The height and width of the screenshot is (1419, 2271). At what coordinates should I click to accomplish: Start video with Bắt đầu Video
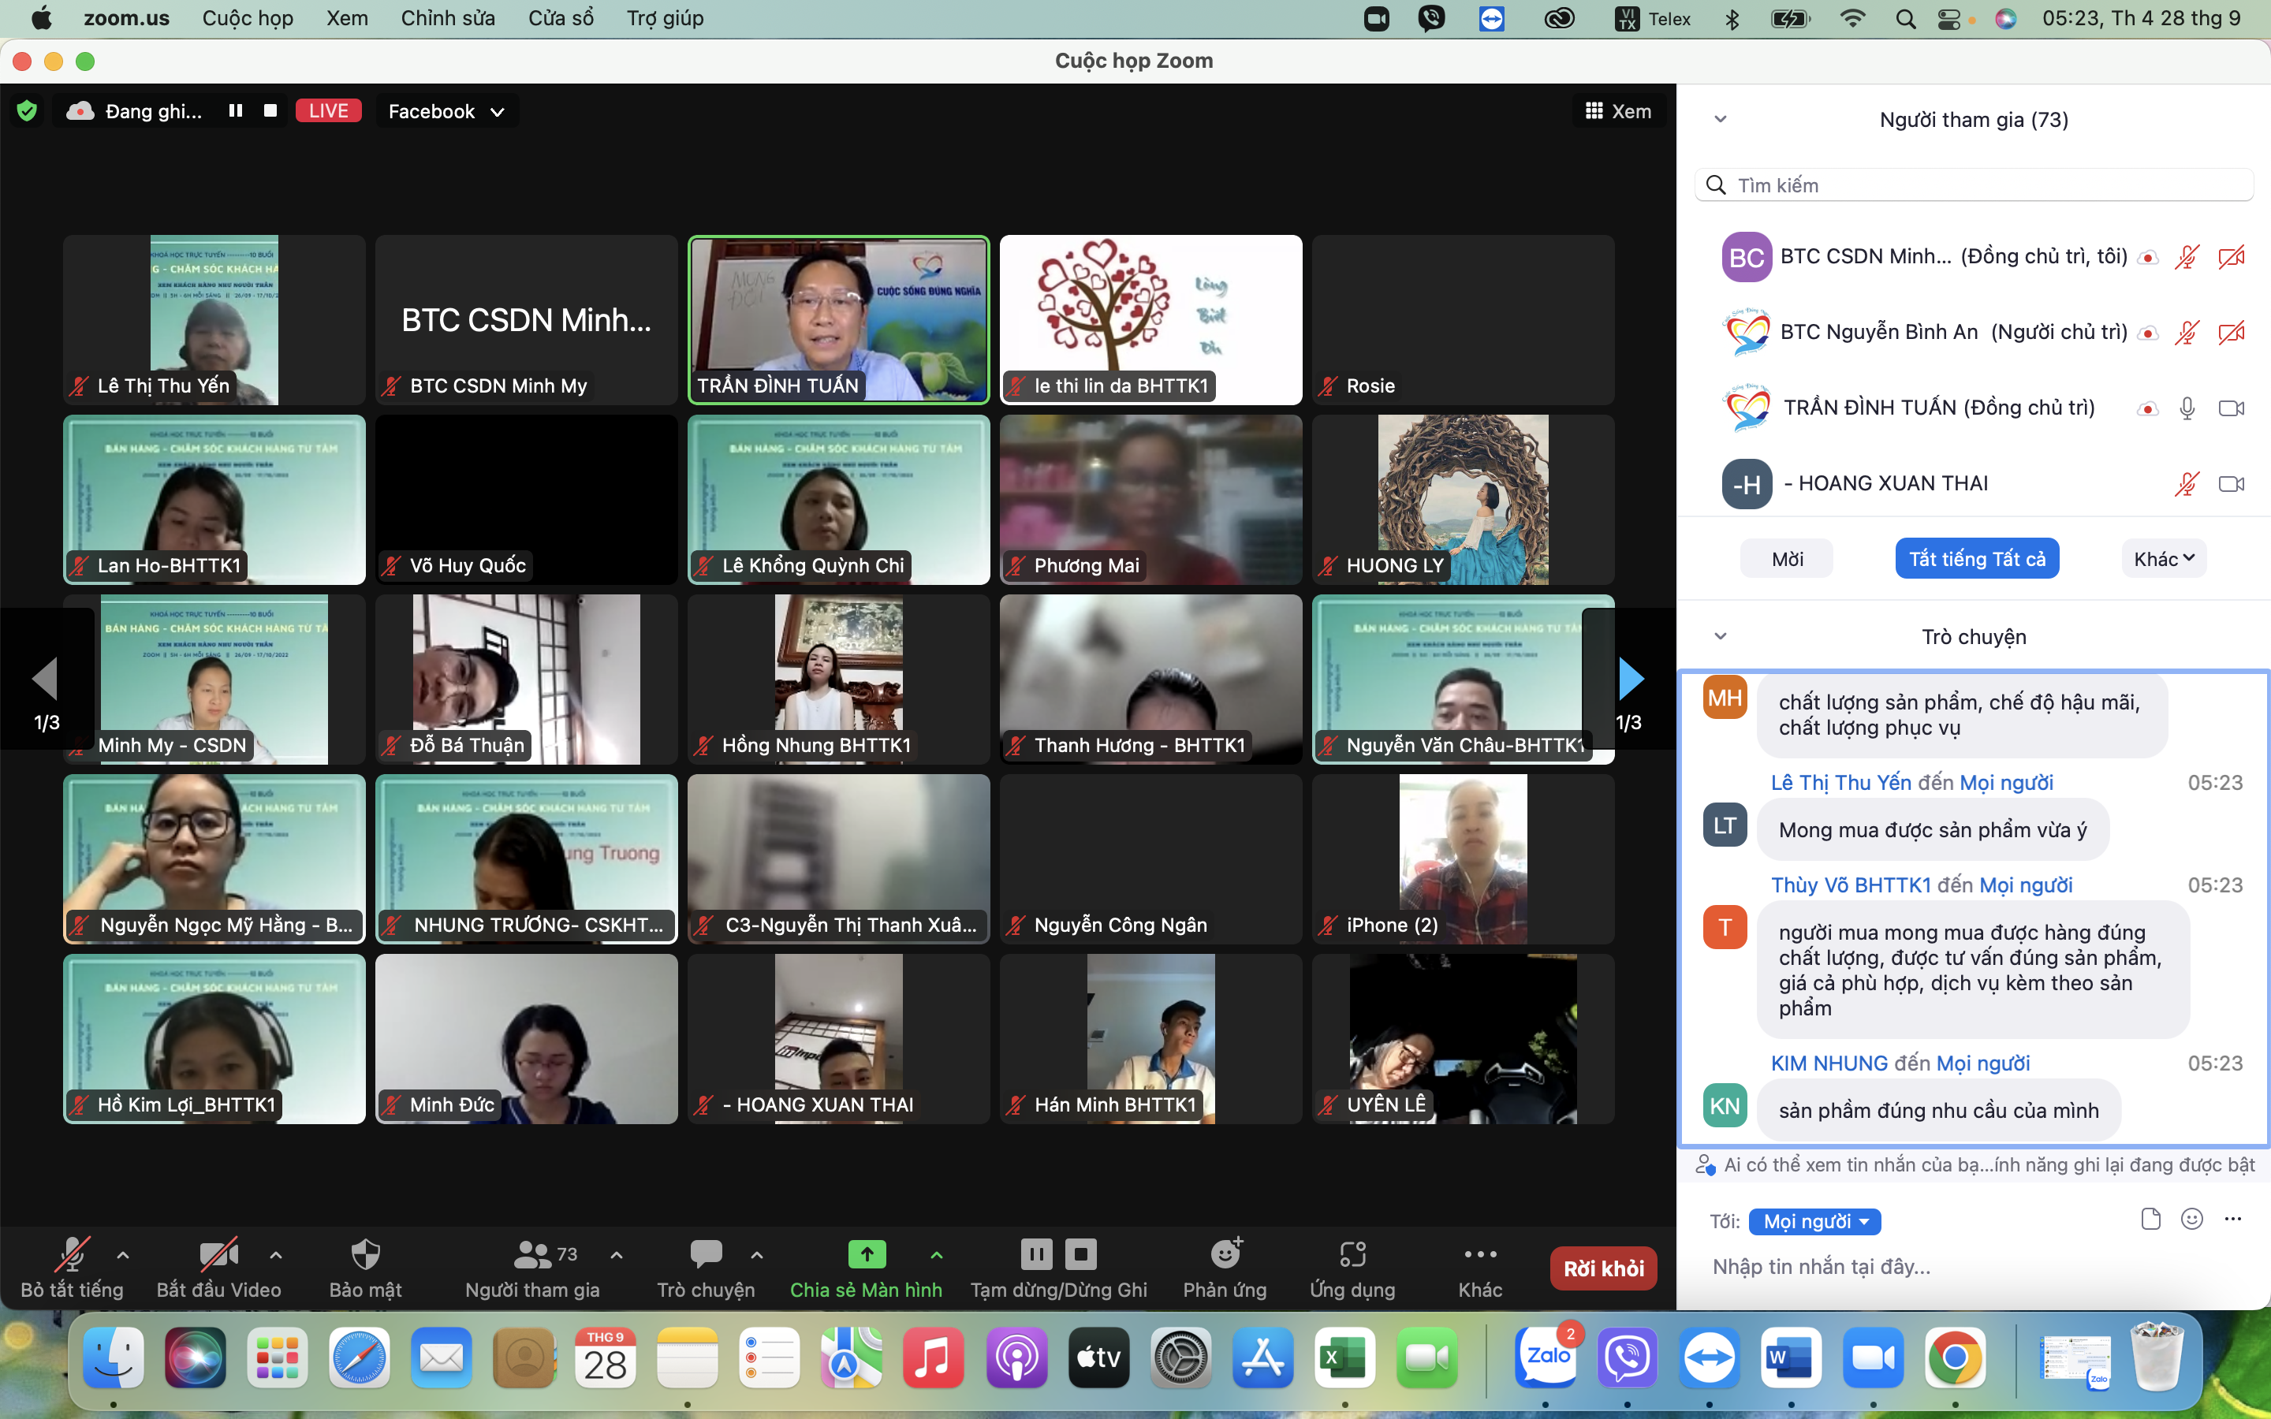pyautogui.click(x=218, y=1255)
